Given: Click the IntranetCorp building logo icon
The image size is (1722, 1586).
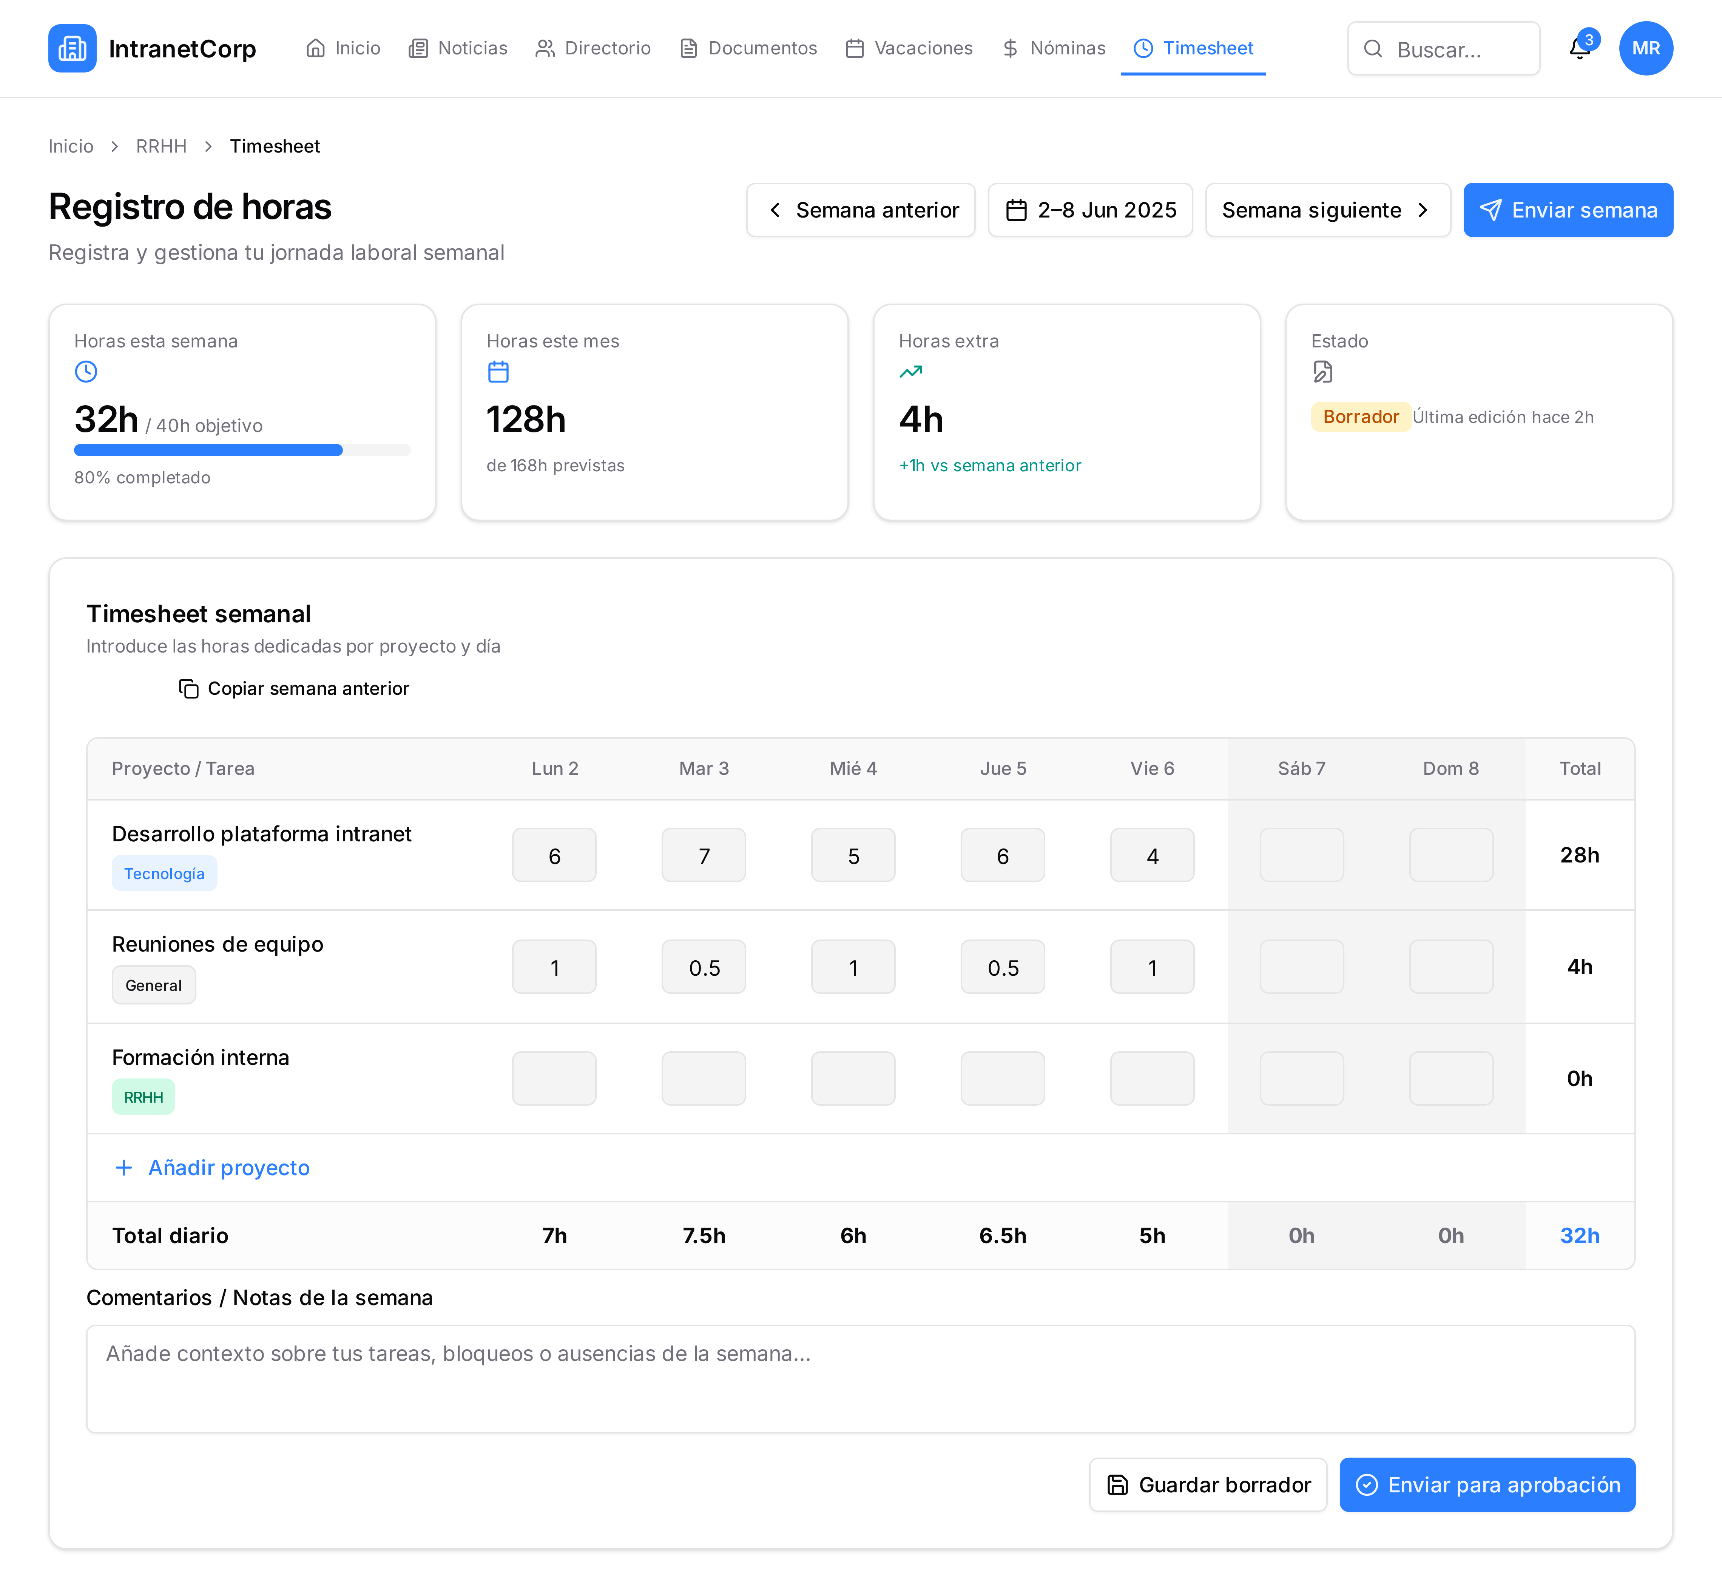Looking at the screenshot, I should pyautogui.click(x=72, y=48).
